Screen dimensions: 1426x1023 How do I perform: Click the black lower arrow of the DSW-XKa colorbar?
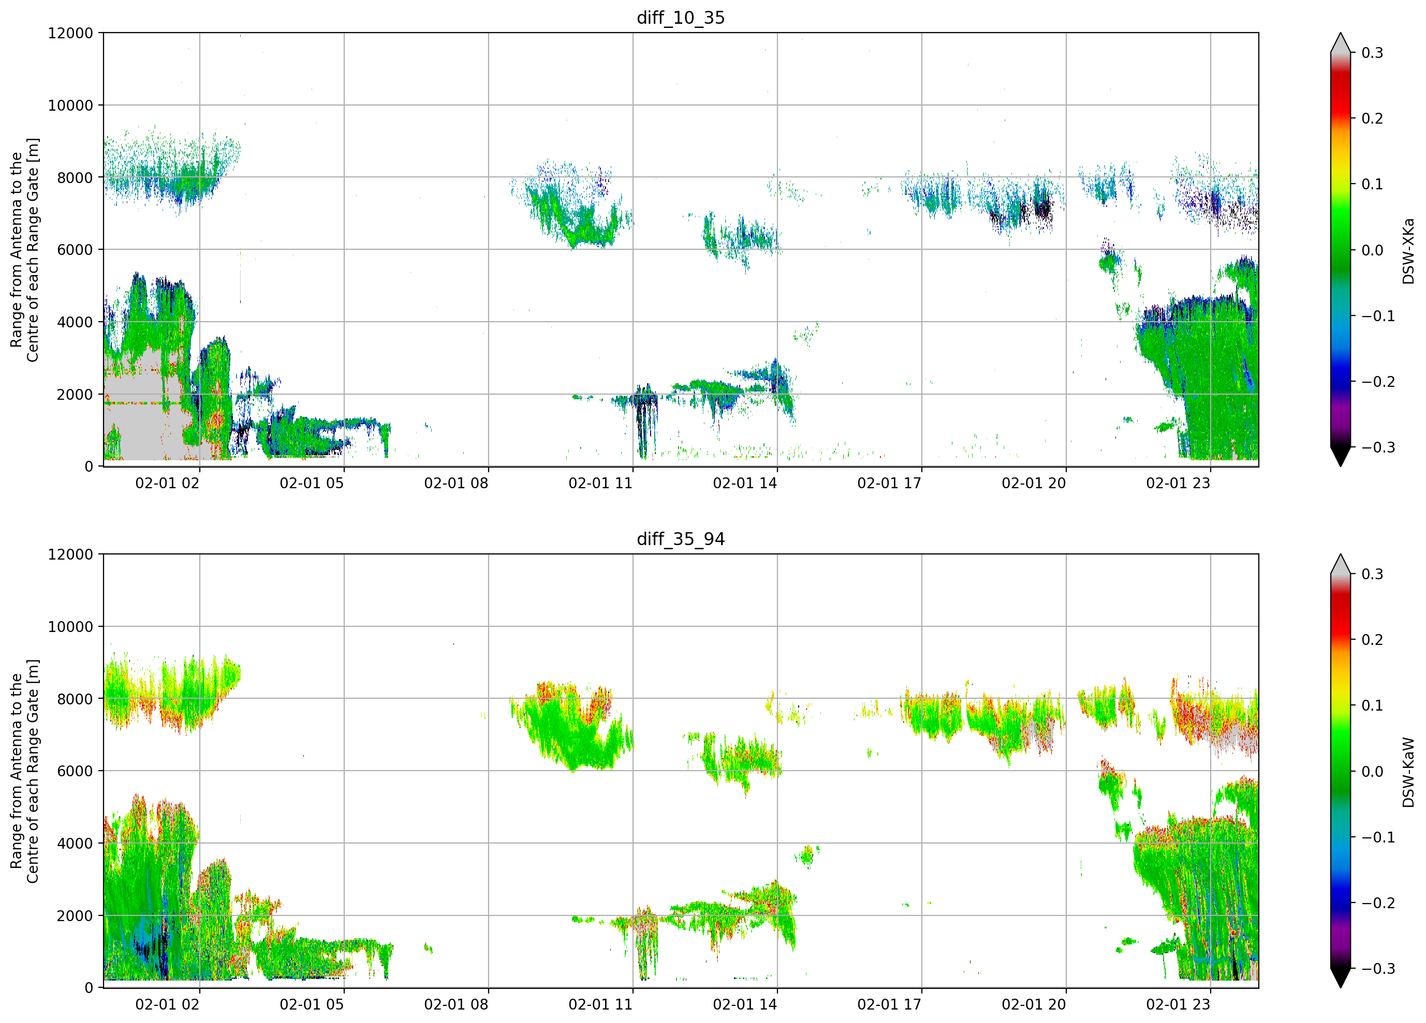tap(1341, 456)
